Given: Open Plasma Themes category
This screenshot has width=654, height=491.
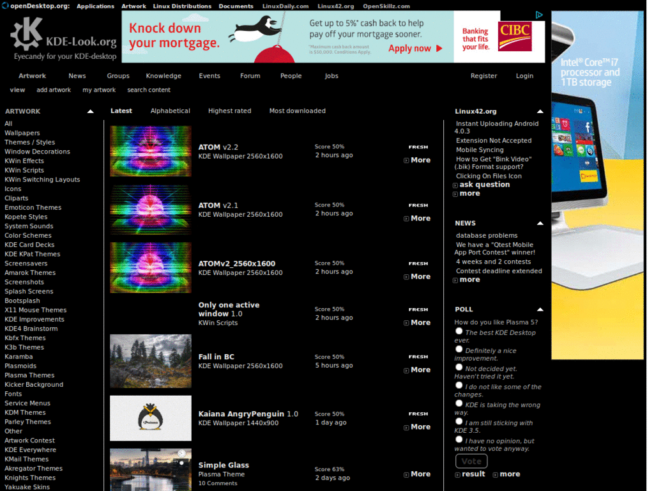Looking at the screenshot, I should pos(29,375).
